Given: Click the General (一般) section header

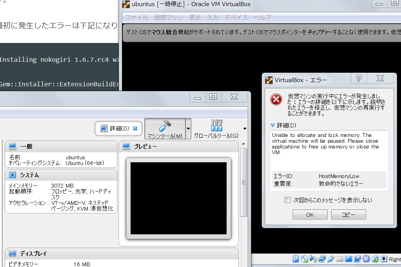Looking at the screenshot, I should [61, 147].
